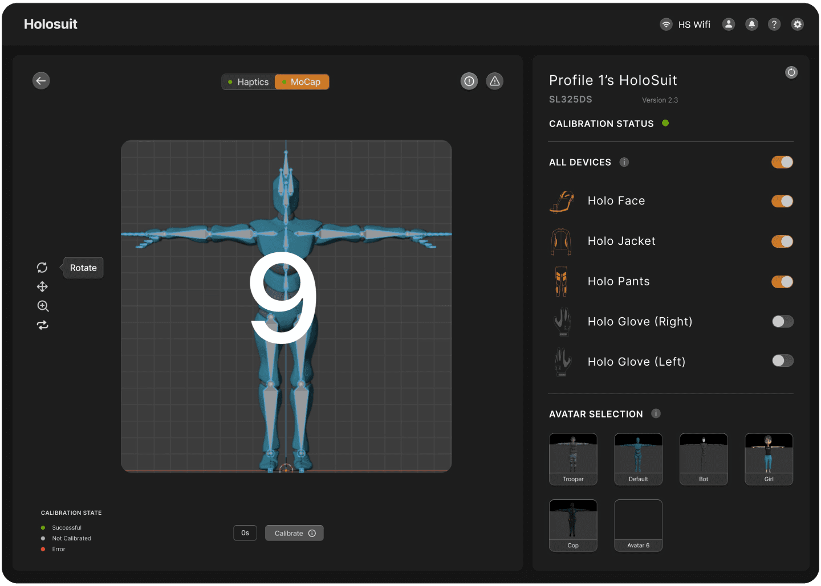Click the back arrow button
821x586 pixels.
point(41,81)
